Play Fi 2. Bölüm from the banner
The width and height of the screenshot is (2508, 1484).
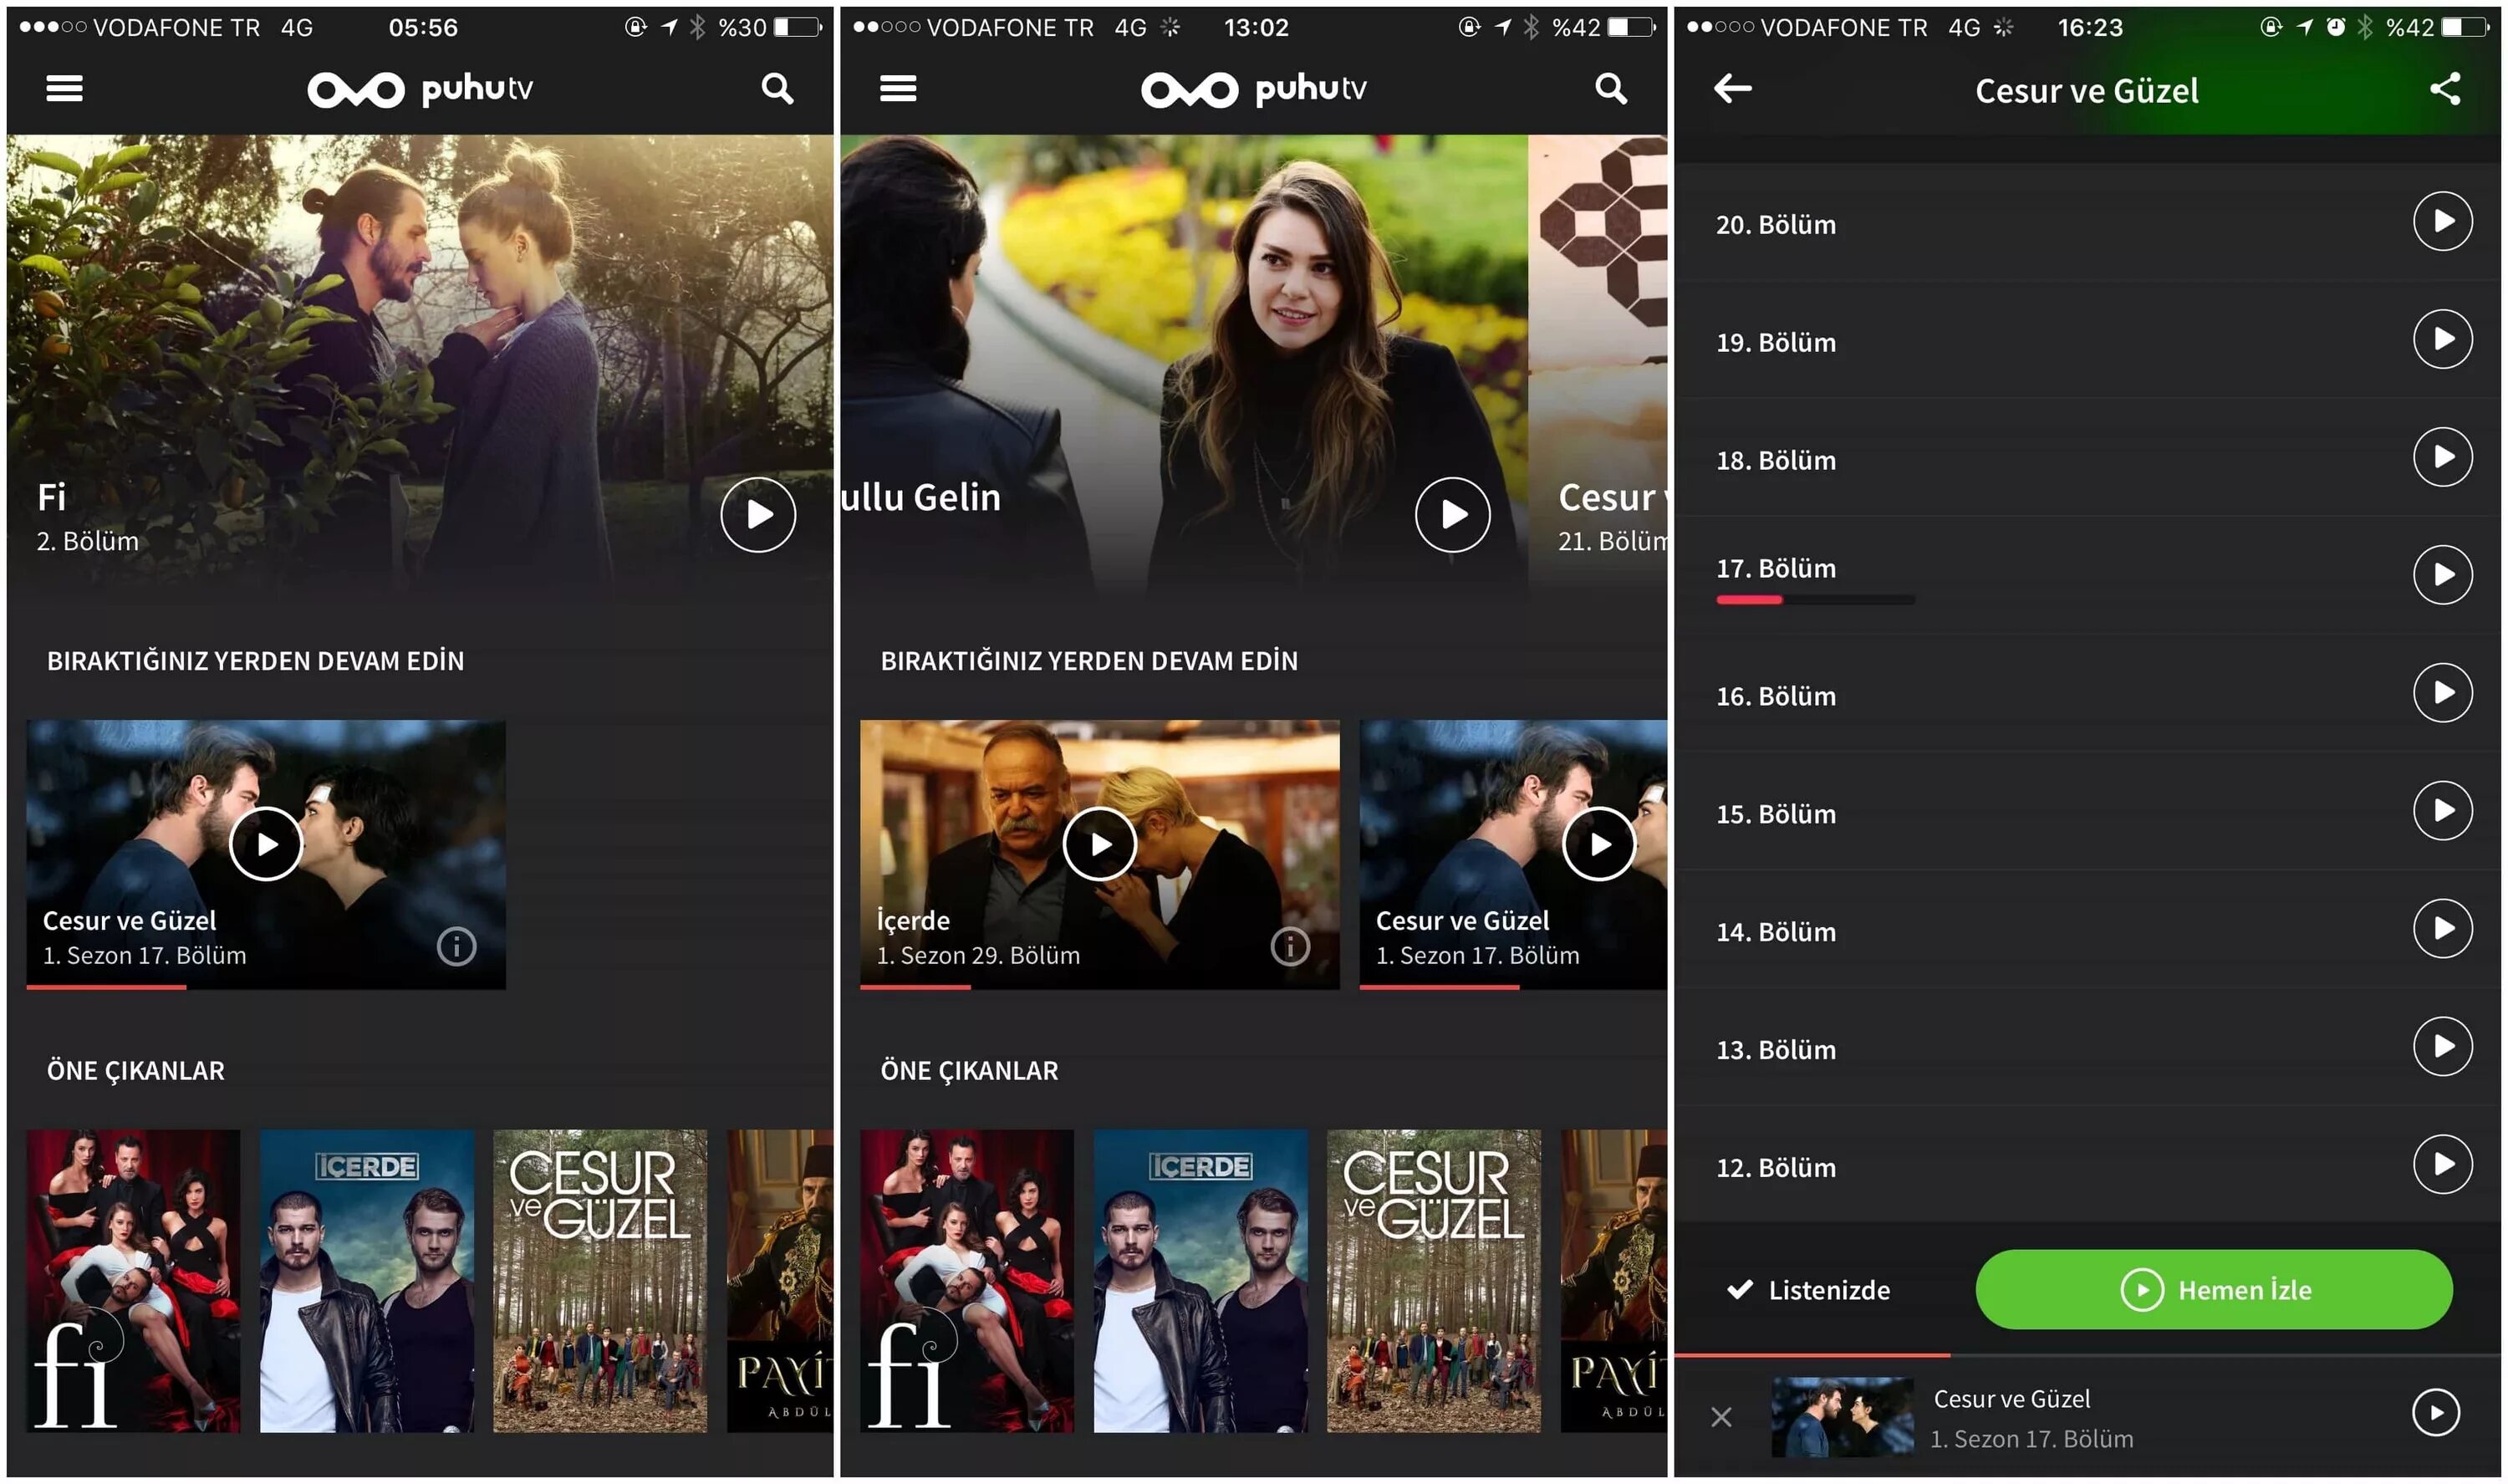click(x=757, y=515)
